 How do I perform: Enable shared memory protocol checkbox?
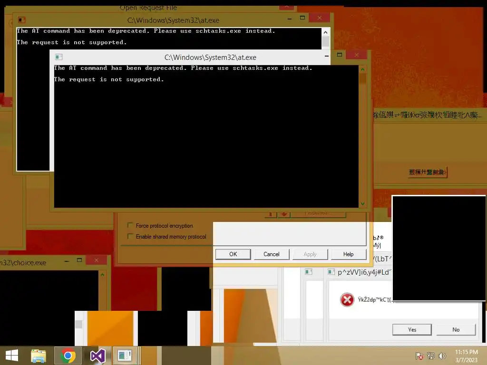130,236
